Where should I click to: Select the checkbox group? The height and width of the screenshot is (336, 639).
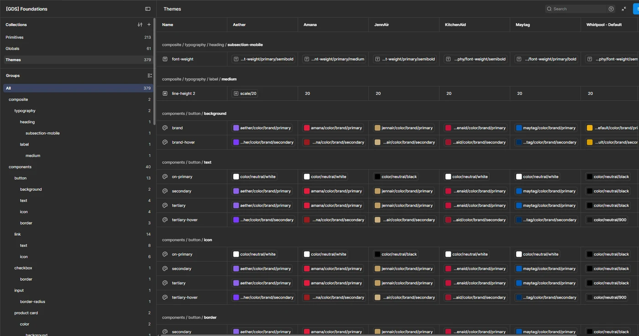78,268
